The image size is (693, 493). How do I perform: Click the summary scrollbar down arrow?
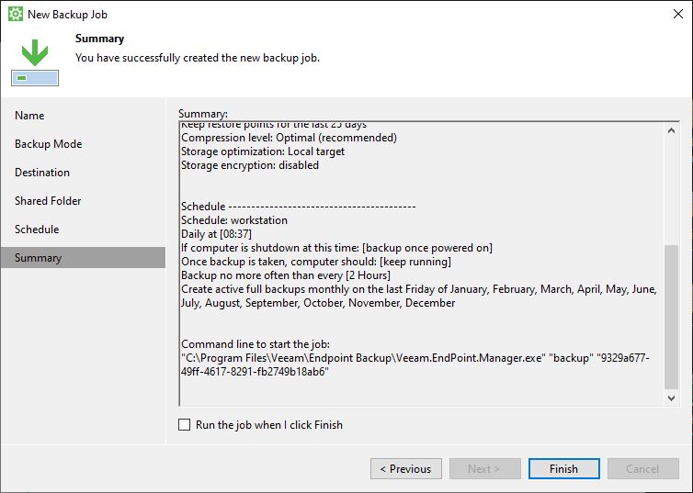click(671, 398)
